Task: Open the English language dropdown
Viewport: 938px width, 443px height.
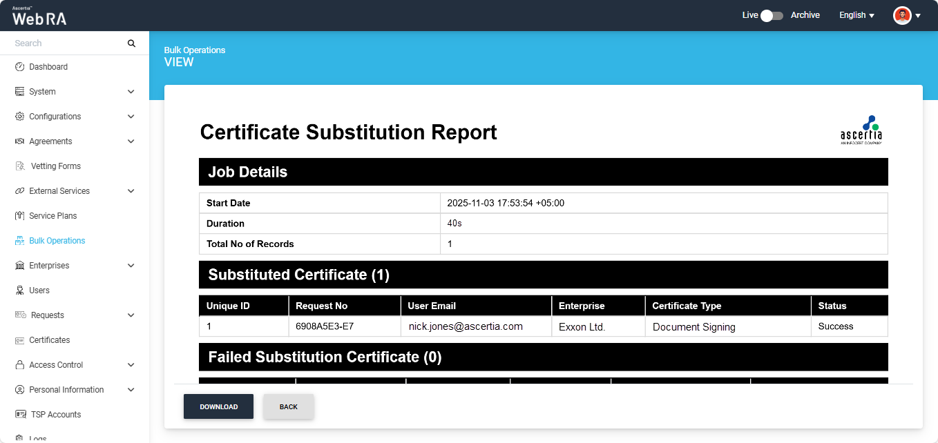Action: (x=856, y=15)
